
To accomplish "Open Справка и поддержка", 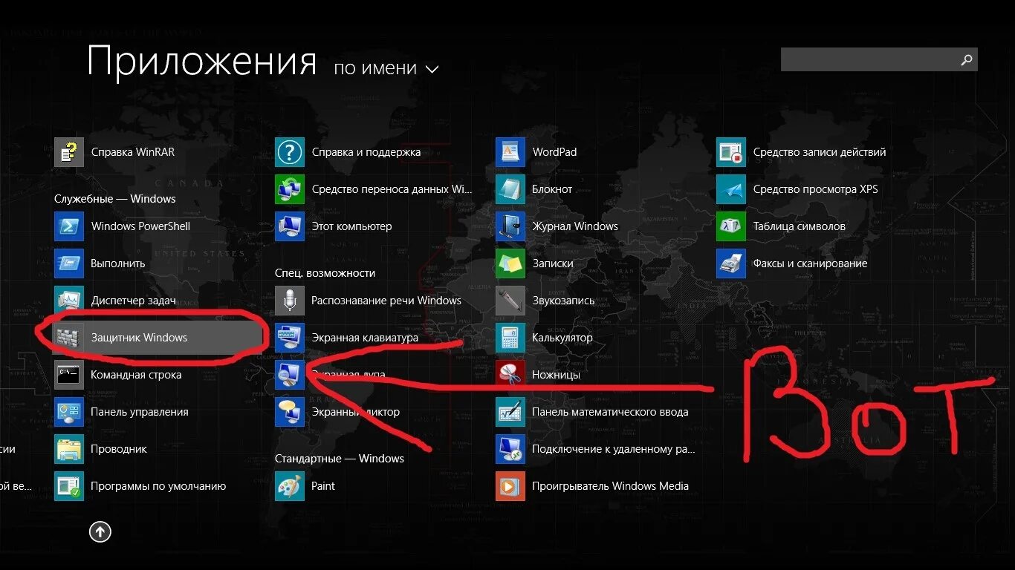I will pyautogui.click(x=348, y=152).
